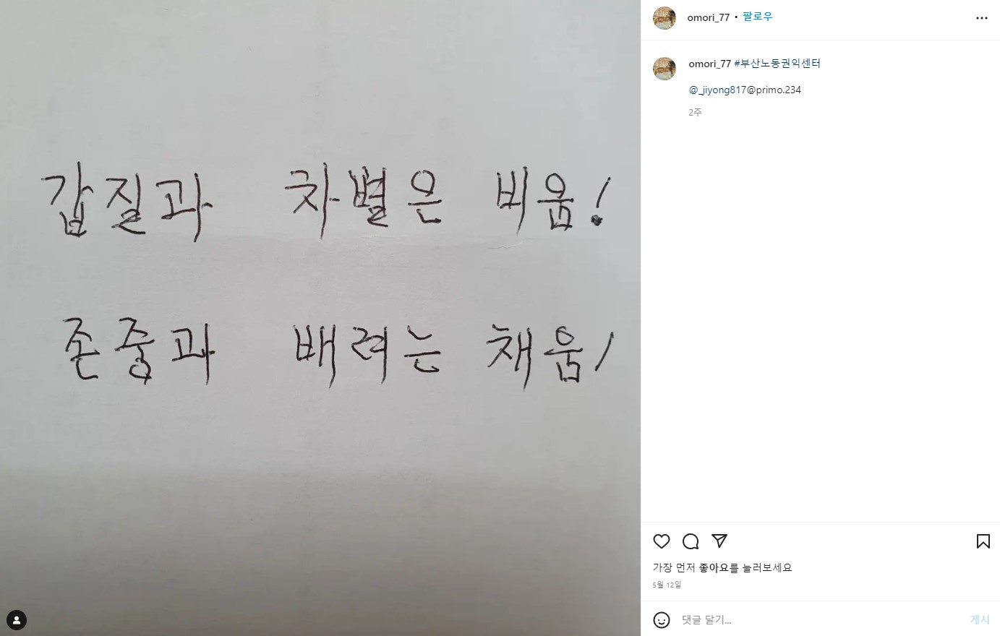Save post with bookmark icon
Viewport: 1000px width, 636px height.
click(983, 541)
